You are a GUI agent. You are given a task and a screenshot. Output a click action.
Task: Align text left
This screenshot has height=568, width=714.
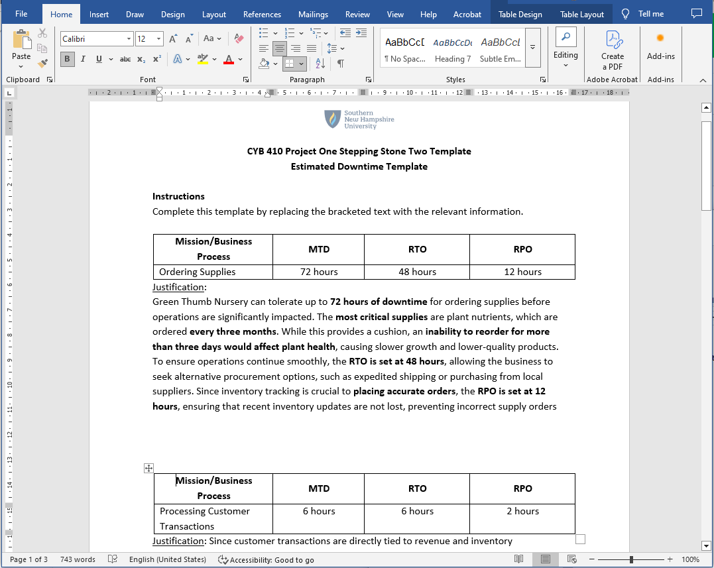[264, 48]
